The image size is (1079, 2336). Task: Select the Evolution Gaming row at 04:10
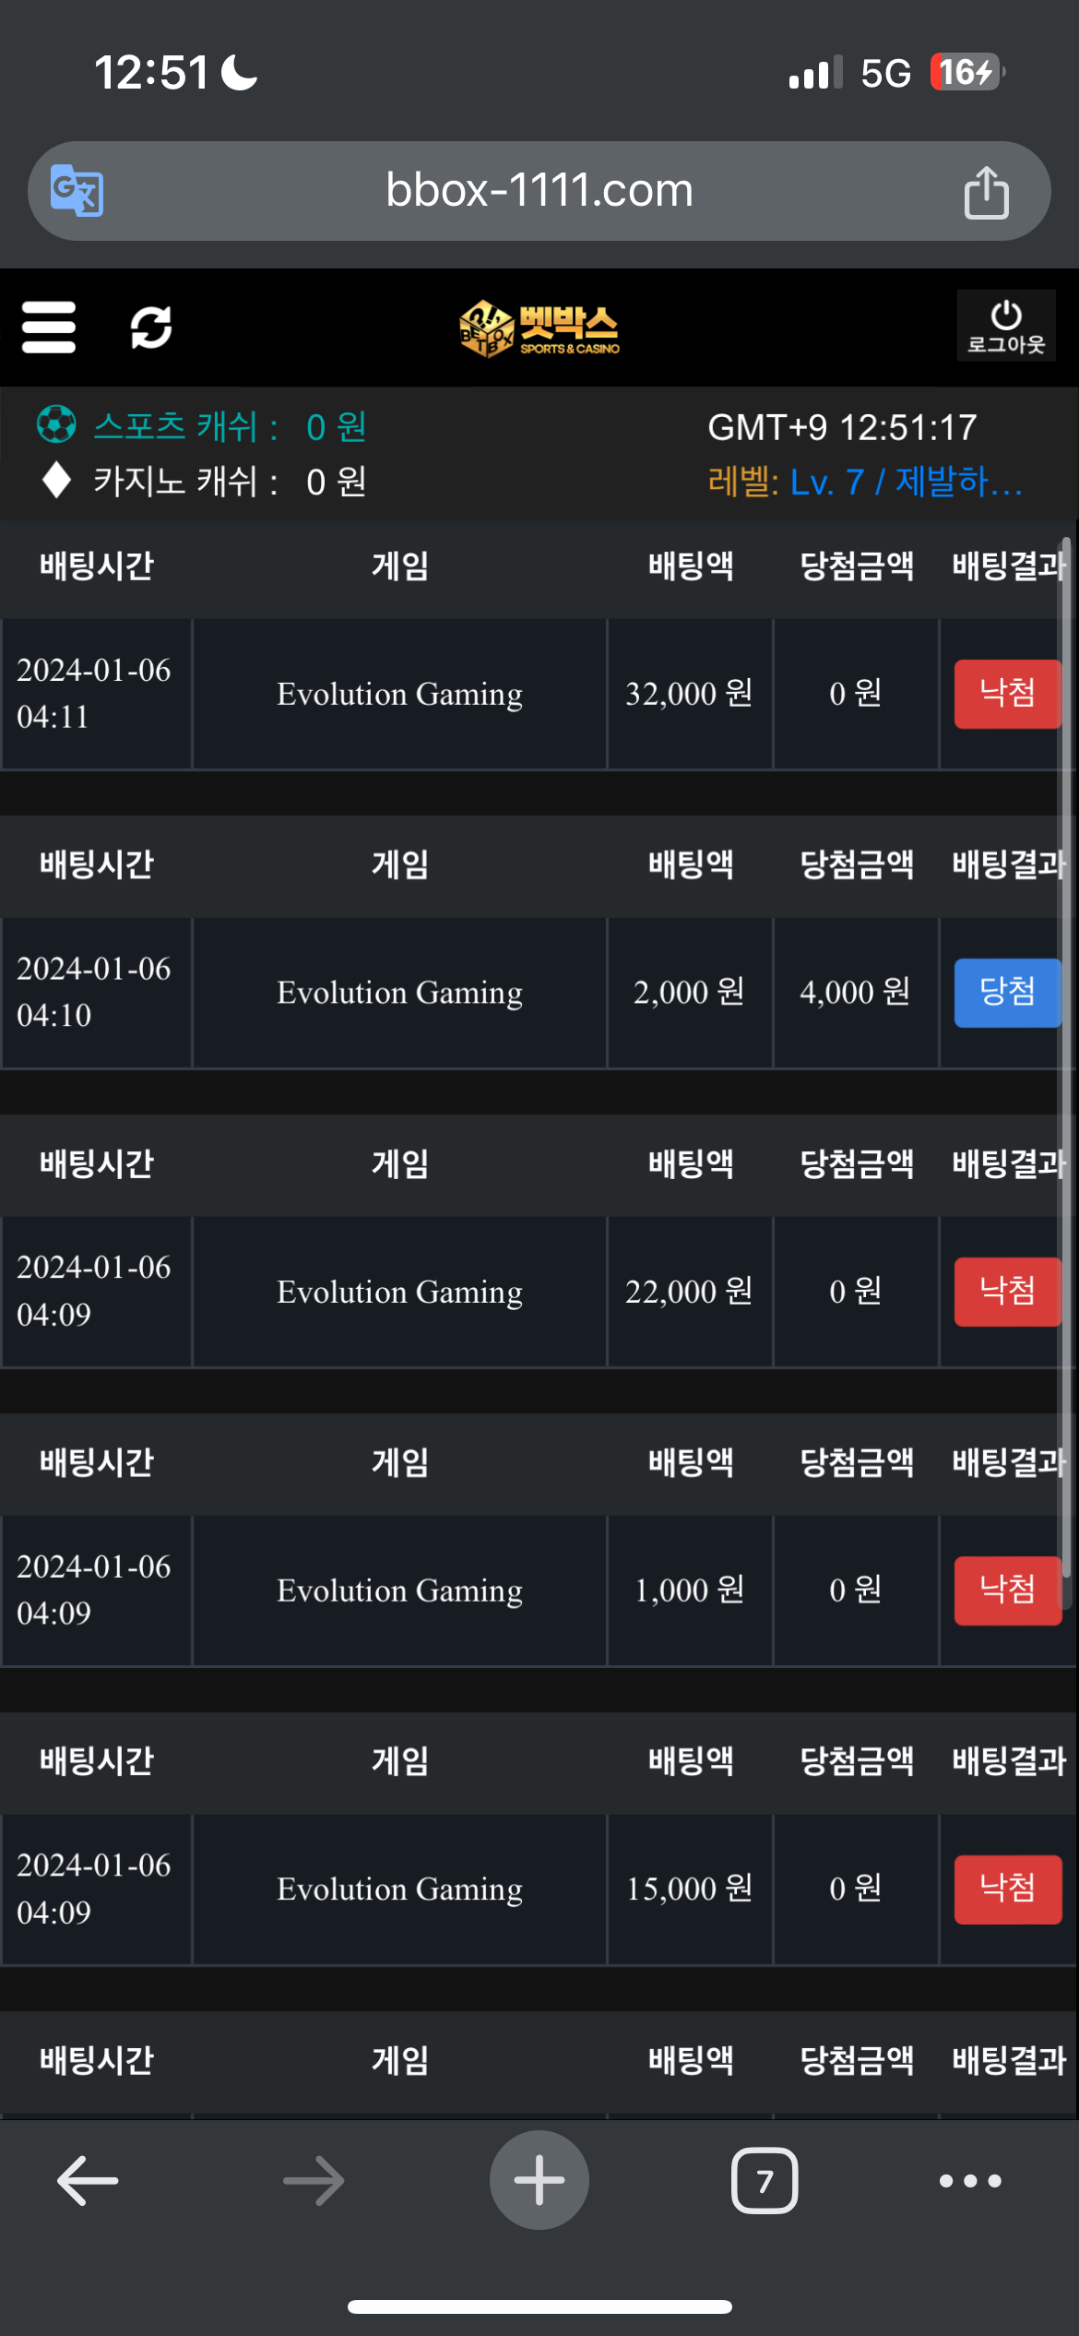pos(399,993)
